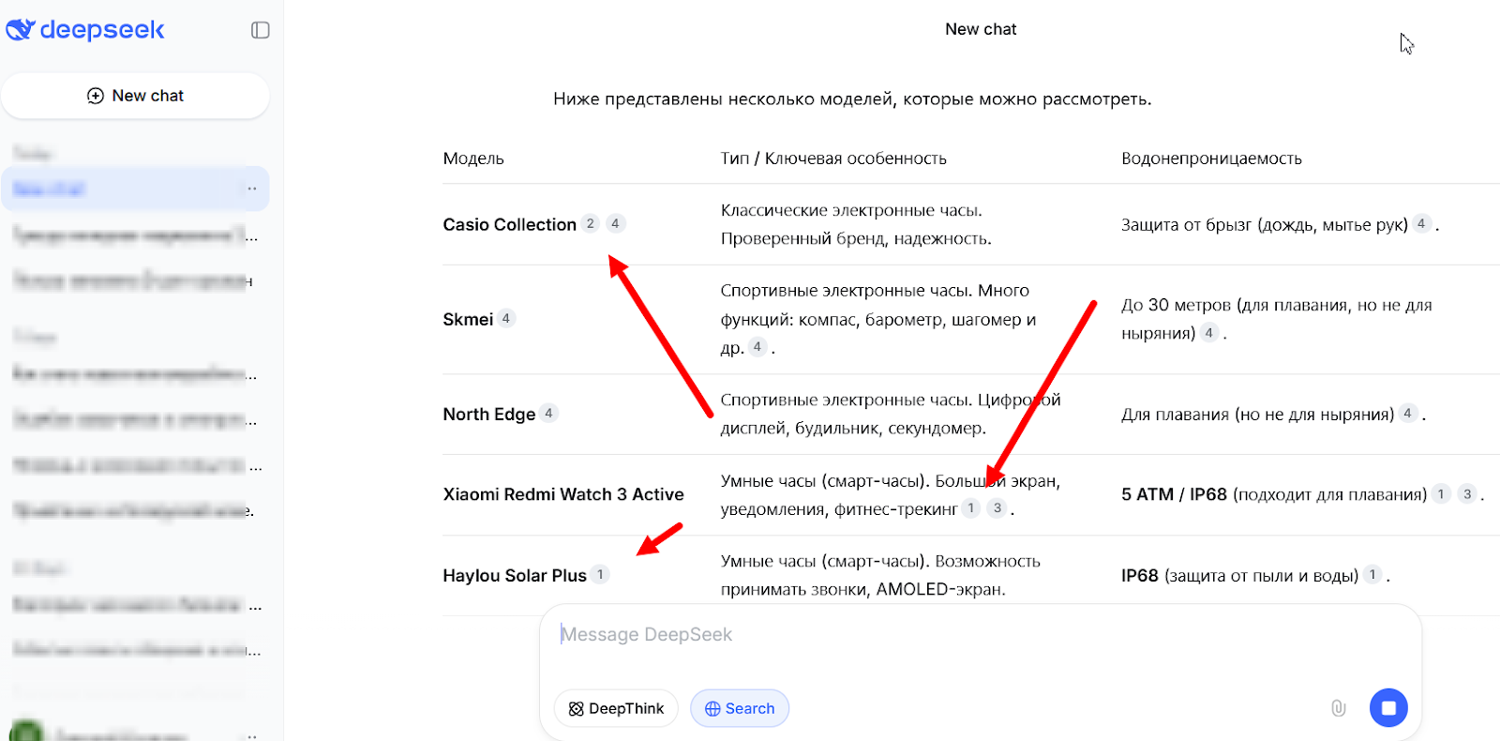Disable web Search mode
Screen dimensions: 1500x741
740,708
